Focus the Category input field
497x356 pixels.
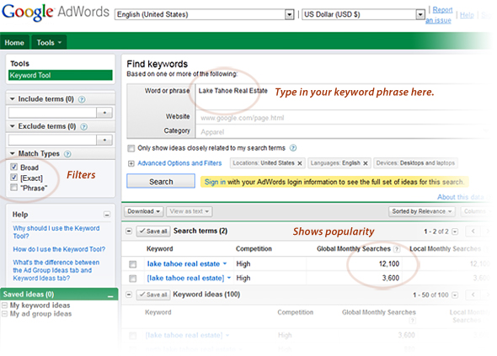(x=342, y=132)
